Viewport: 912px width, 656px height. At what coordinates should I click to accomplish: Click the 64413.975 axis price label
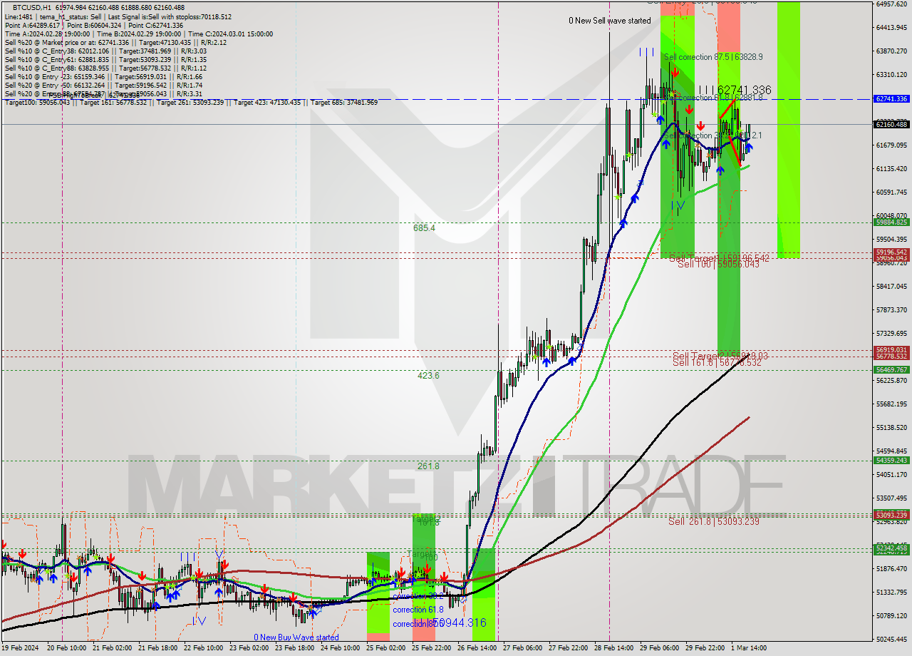pyautogui.click(x=891, y=27)
